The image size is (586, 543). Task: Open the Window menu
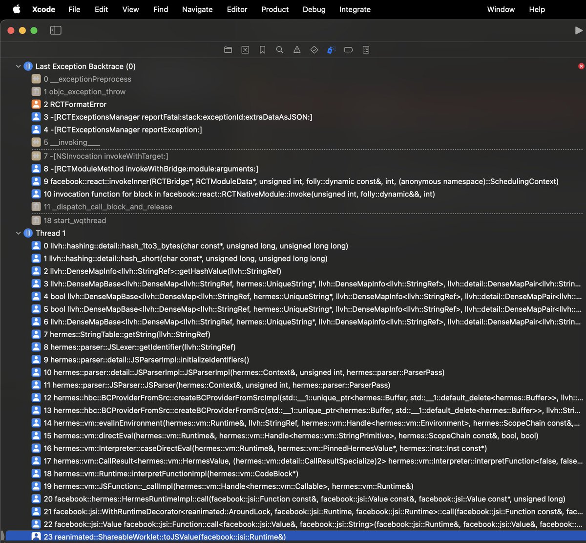(x=501, y=9)
